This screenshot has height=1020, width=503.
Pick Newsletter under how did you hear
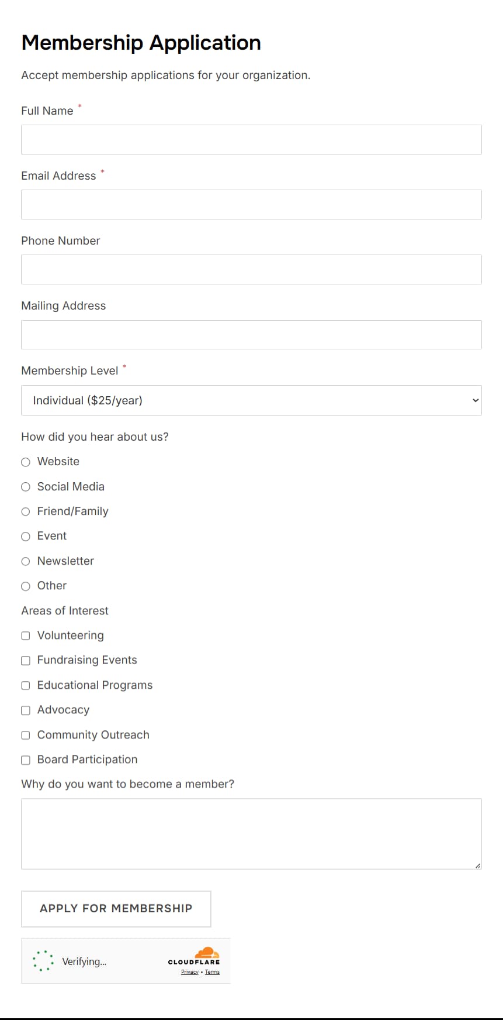point(26,561)
